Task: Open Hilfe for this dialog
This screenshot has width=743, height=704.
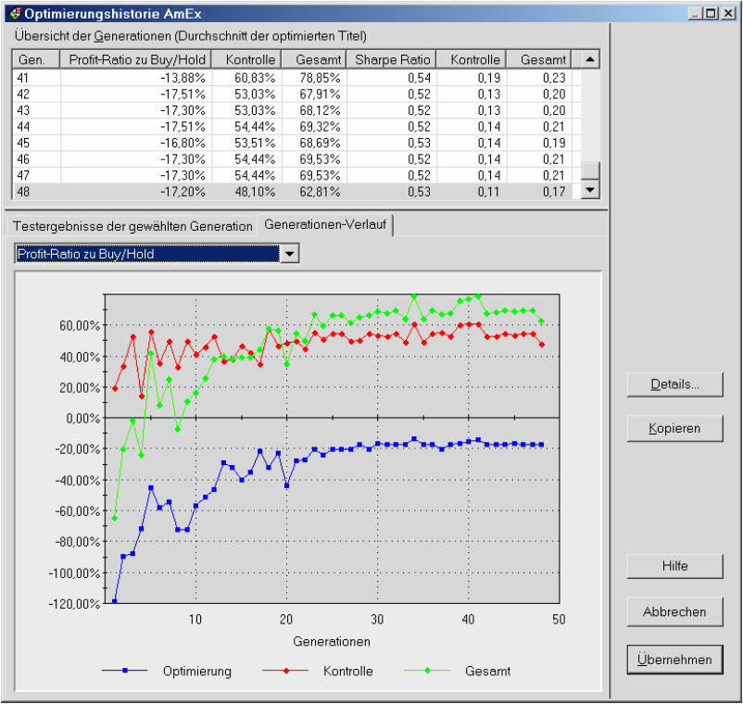Action: [674, 566]
